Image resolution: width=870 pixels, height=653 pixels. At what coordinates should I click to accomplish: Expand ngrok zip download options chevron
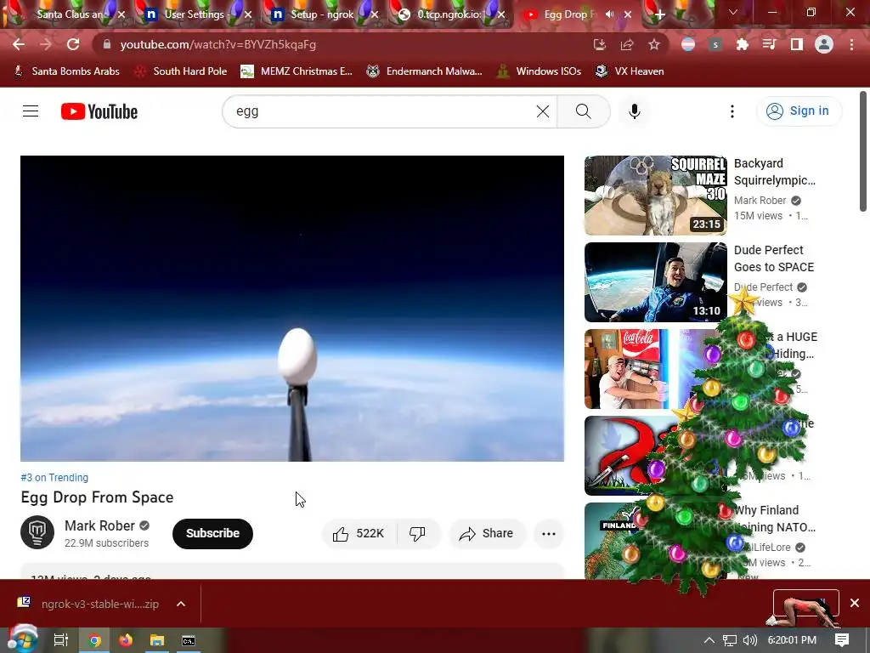(x=181, y=604)
